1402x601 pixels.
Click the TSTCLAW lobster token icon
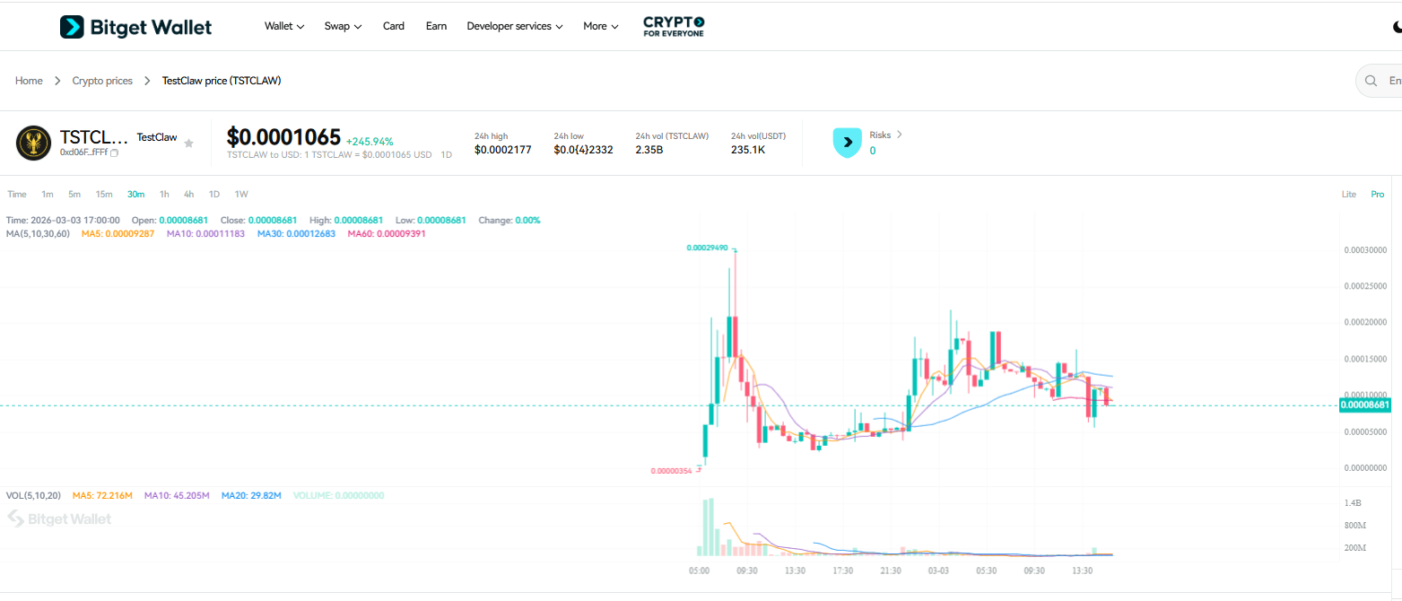point(33,143)
